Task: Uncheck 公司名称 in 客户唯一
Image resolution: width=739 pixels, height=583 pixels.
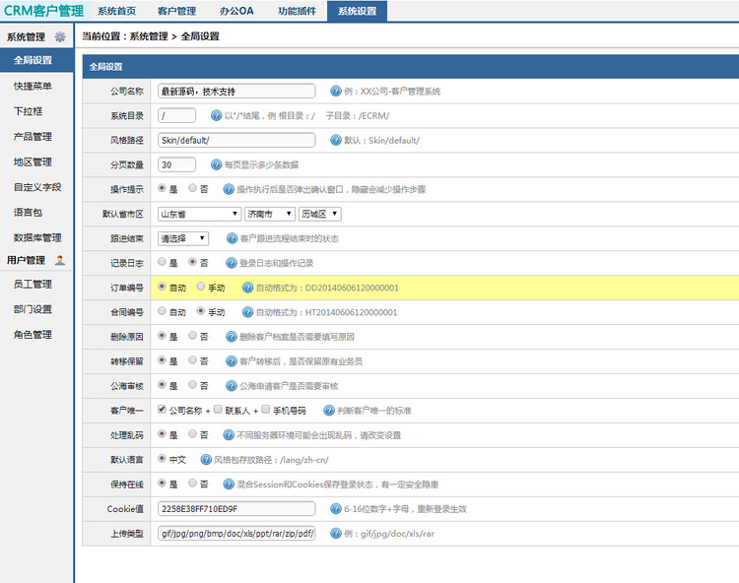Action: pyautogui.click(x=162, y=409)
